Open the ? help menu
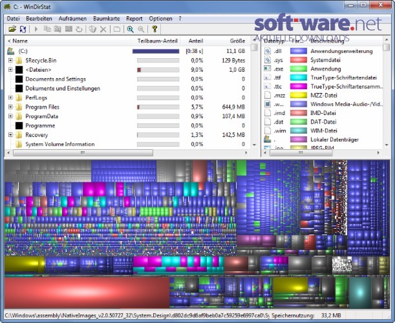This screenshot has height=323, width=395. point(180,19)
